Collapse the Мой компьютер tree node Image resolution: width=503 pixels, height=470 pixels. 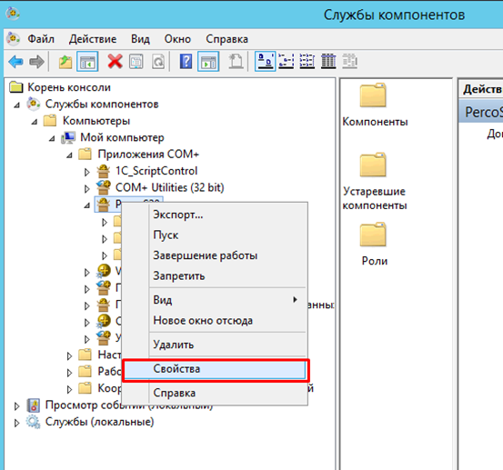pyautogui.click(x=52, y=138)
